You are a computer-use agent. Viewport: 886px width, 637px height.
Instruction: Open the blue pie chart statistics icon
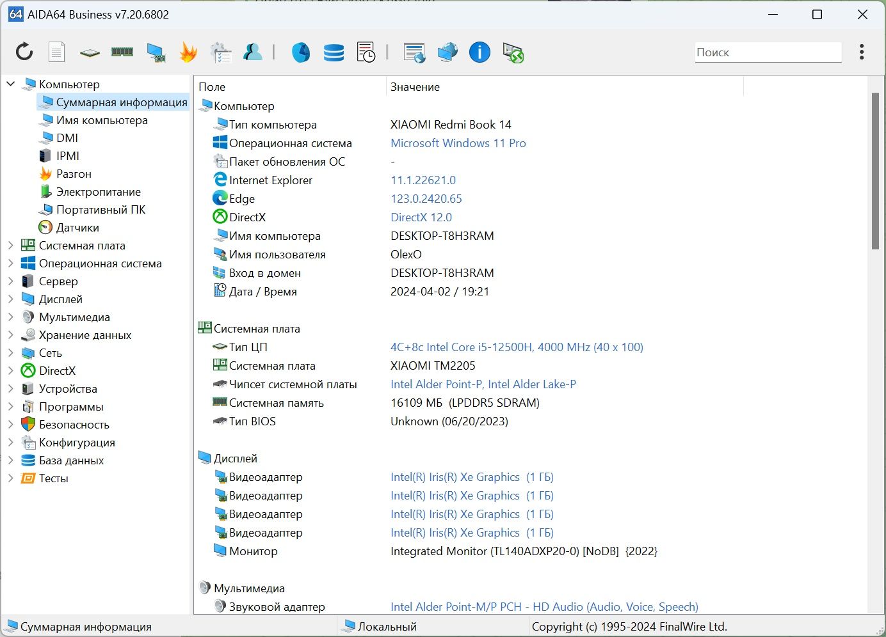301,52
